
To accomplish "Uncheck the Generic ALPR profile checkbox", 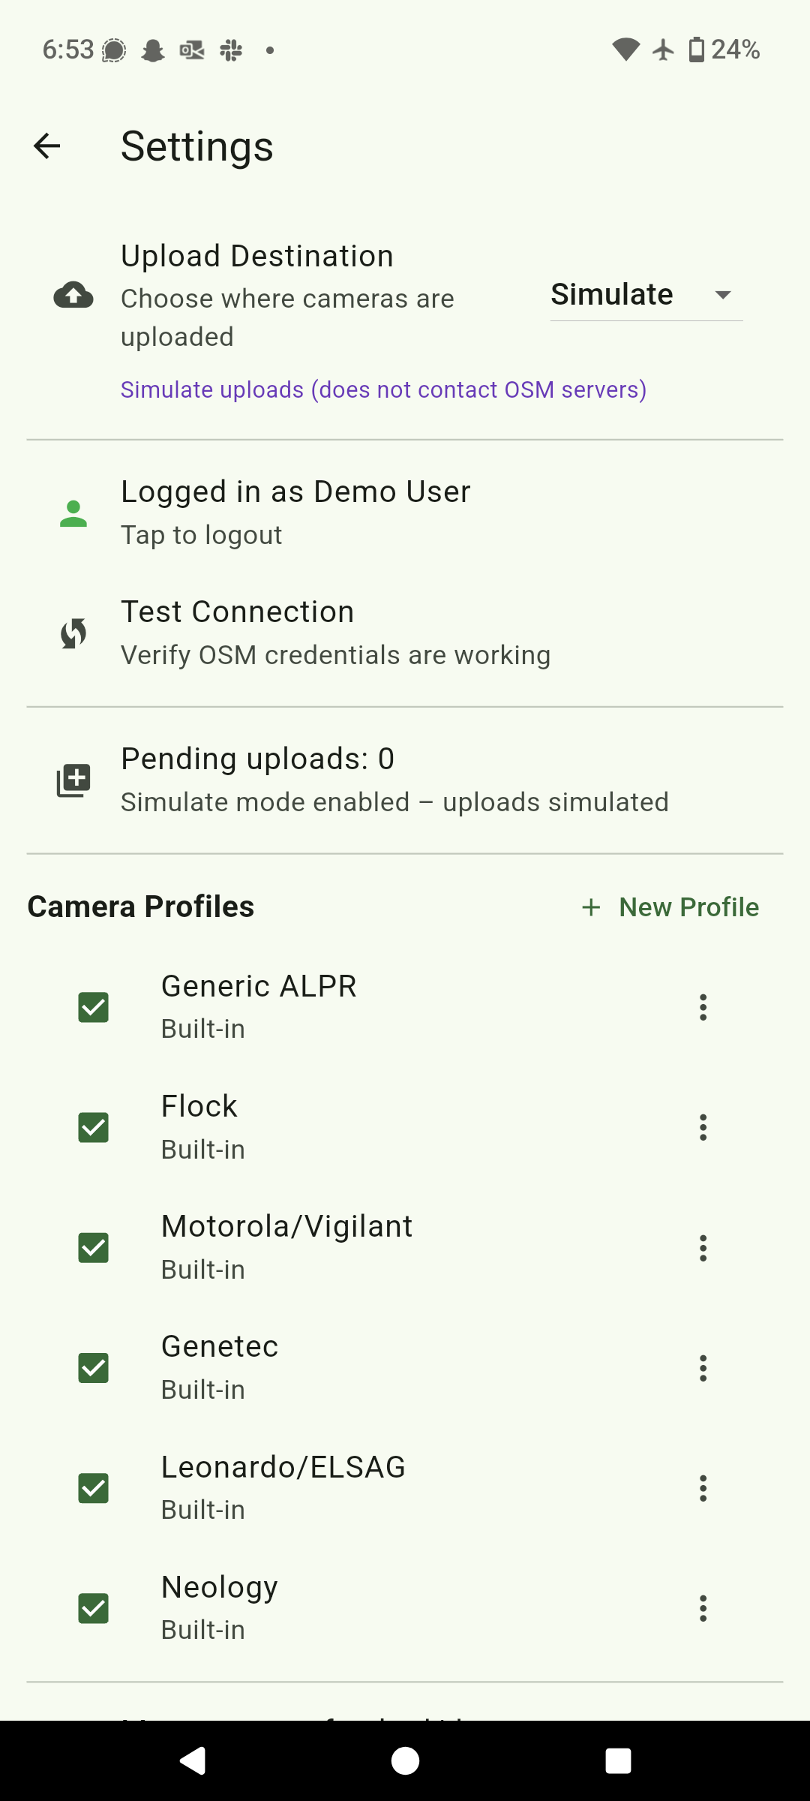I will [94, 1007].
